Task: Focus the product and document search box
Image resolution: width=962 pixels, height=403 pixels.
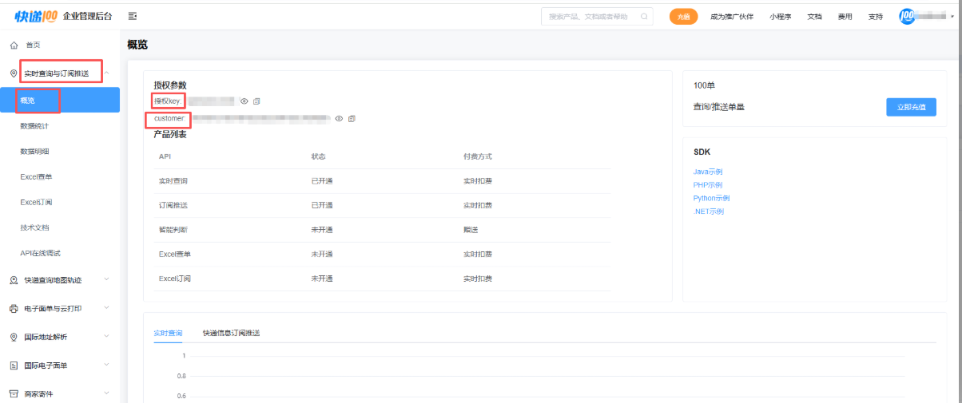Action: pos(591,17)
